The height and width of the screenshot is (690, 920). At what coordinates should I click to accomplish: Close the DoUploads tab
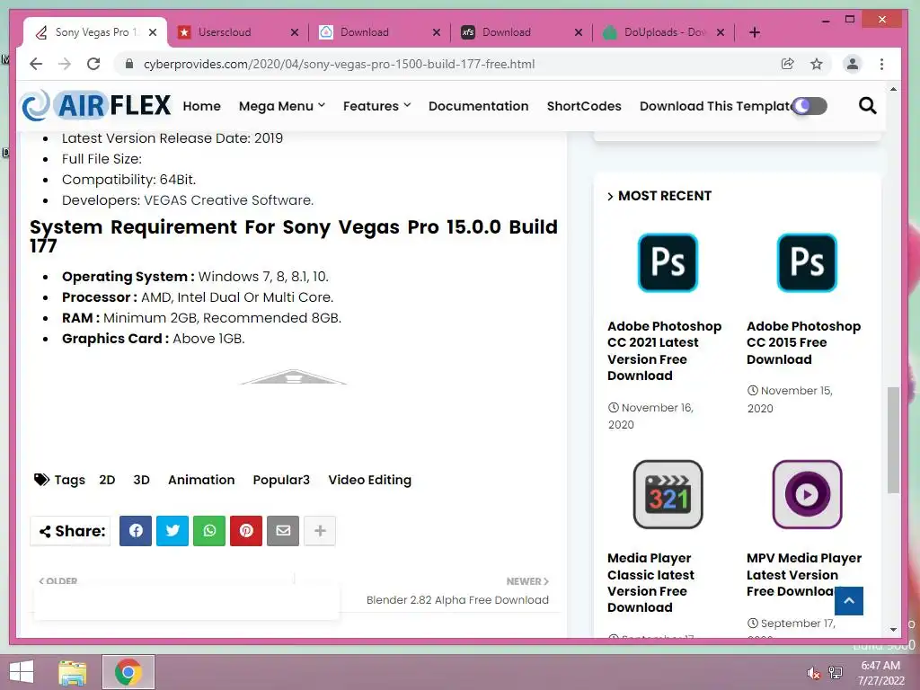click(721, 32)
